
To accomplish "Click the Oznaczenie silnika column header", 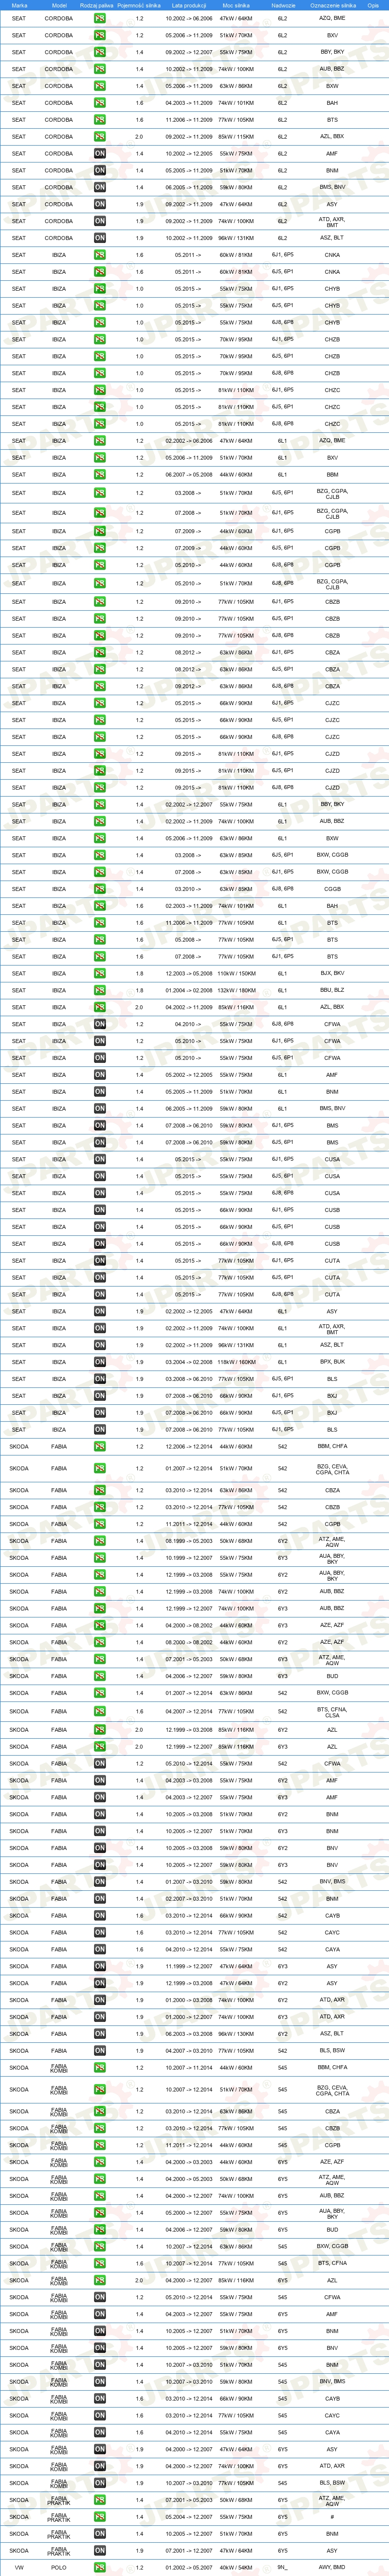I will pos(333,5).
